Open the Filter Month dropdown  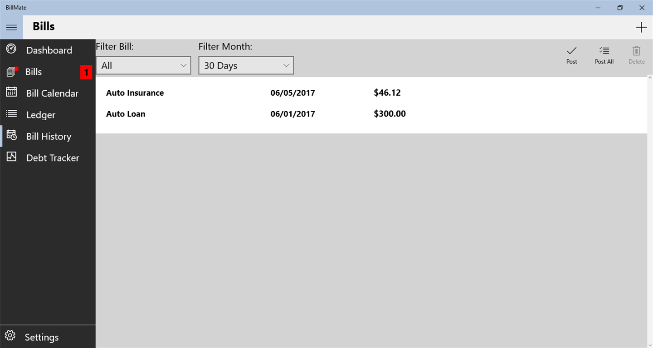tap(246, 65)
